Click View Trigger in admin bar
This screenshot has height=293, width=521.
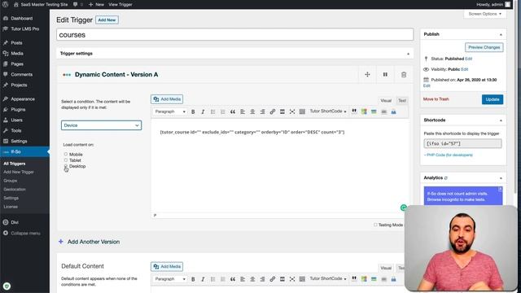pyautogui.click(x=120, y=4)
